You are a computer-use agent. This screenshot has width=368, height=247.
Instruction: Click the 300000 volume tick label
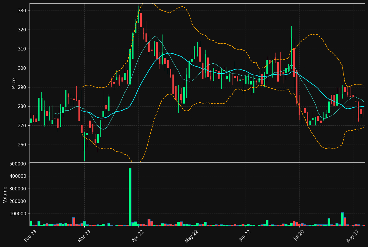coord(18,189)
